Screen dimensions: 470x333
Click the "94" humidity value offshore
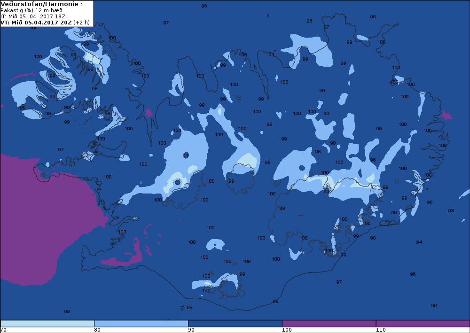click(x=419, y=242)
